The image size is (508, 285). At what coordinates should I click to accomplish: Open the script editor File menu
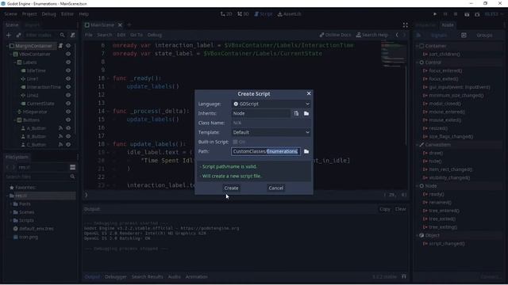click(x=88, y=35)
